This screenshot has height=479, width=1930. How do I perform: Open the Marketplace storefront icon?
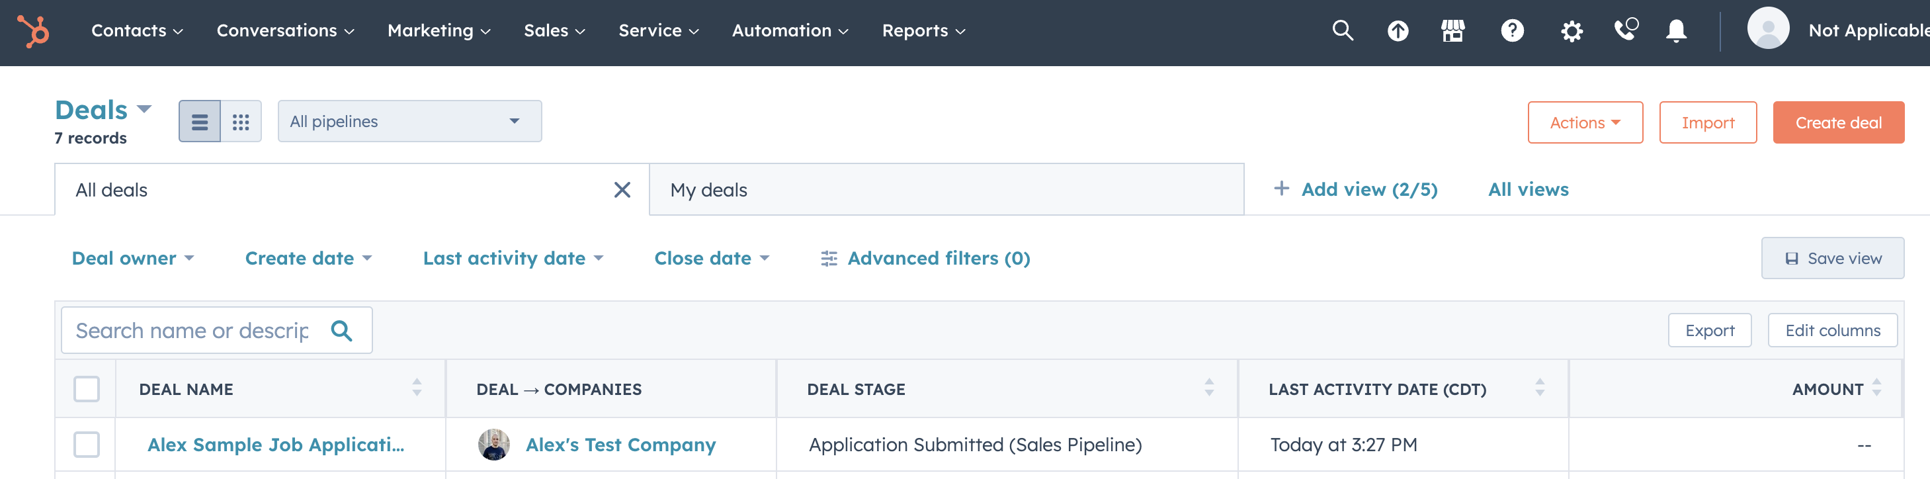click(1452, 30)
